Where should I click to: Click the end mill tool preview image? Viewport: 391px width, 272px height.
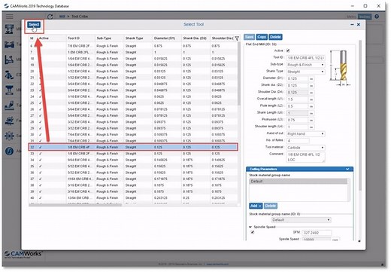click(341, 68)
